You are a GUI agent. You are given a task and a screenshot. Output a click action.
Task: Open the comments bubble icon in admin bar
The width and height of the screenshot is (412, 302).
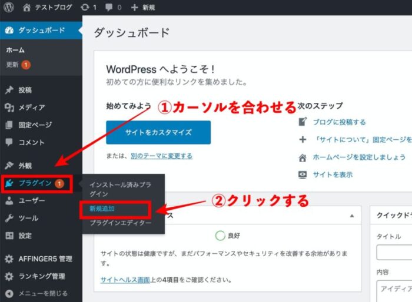click(109, 8)
